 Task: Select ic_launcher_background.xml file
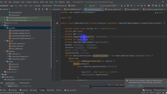click(21, 36)
